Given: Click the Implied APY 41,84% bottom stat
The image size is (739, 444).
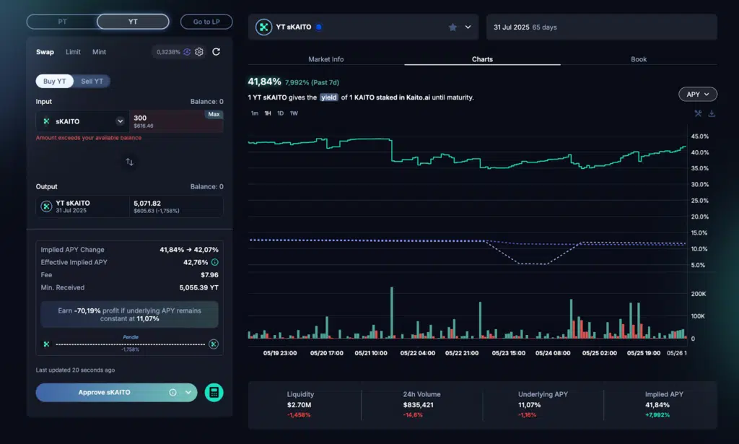Looking at the screenshot, I should coord(664,404).
